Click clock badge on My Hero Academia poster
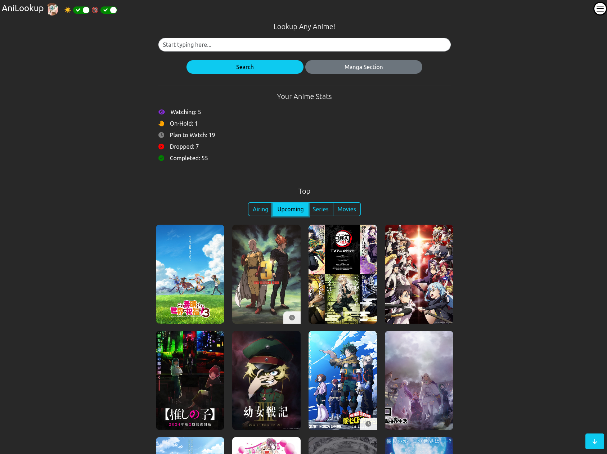 [x=368, y=424]
